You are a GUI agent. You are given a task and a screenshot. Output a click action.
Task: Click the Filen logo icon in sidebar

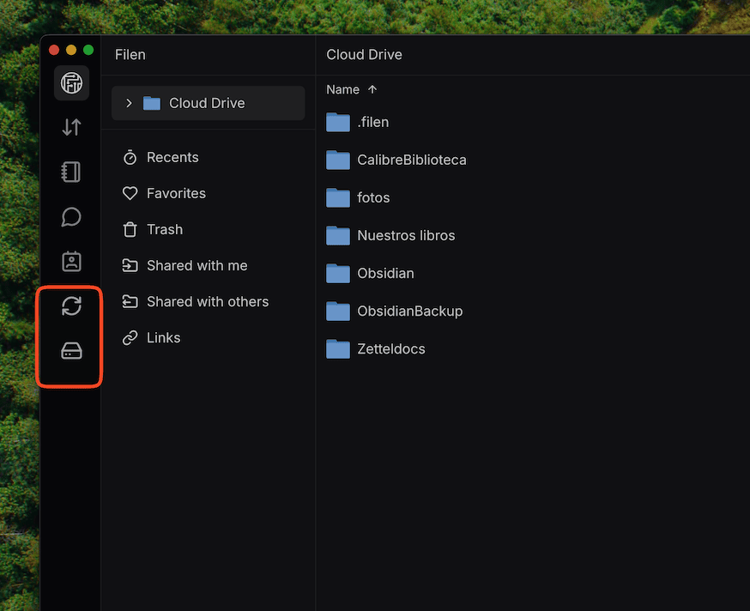[x=71, y=83]
